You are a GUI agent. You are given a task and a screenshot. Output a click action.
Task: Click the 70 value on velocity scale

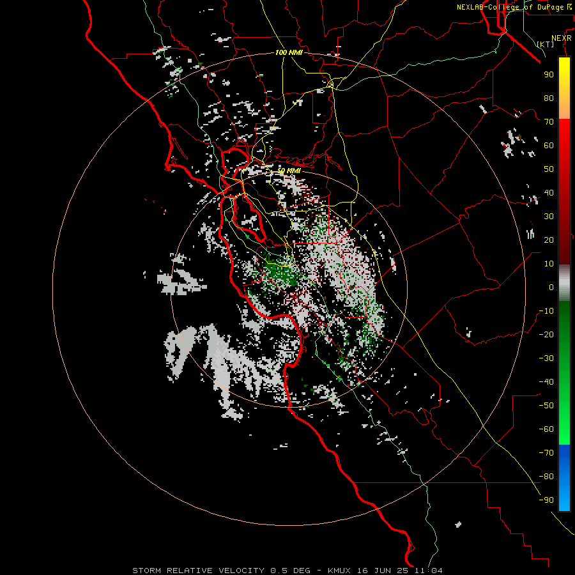[549, 122]
